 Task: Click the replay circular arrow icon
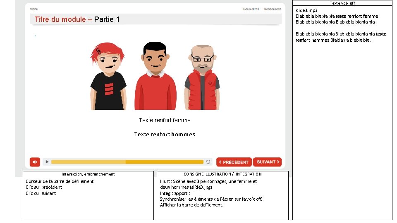(208, 162)
